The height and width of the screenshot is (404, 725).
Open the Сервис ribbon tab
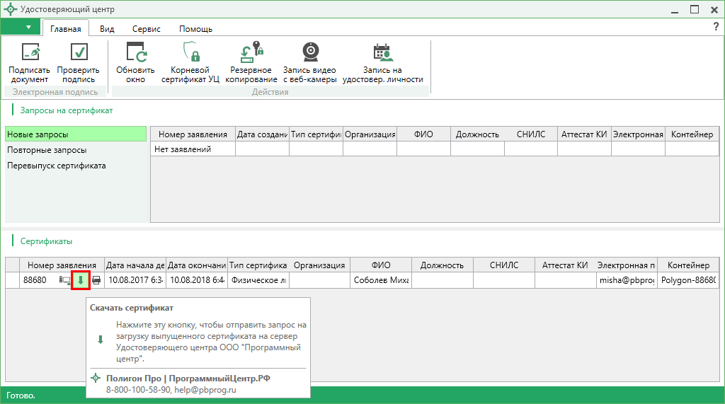[x=146, y=29]
